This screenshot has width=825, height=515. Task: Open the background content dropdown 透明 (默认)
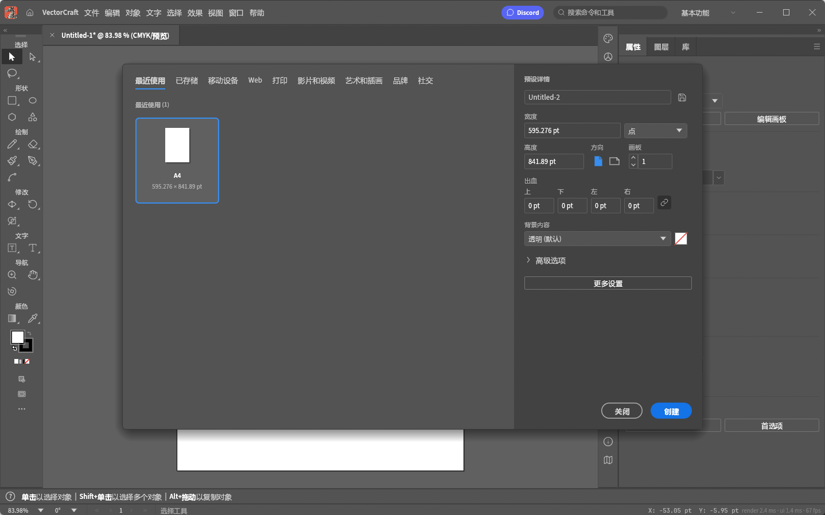(598, 239)
